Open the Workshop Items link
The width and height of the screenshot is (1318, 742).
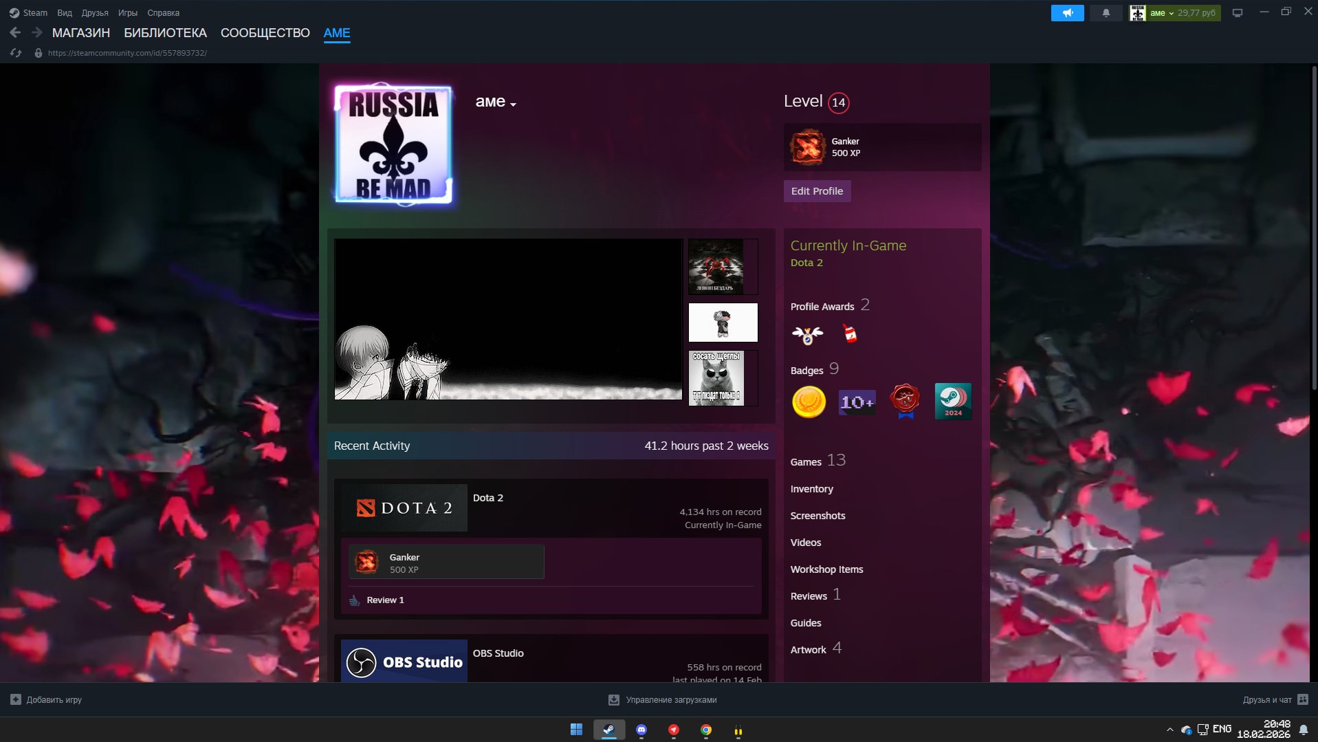tap(827, 569)
